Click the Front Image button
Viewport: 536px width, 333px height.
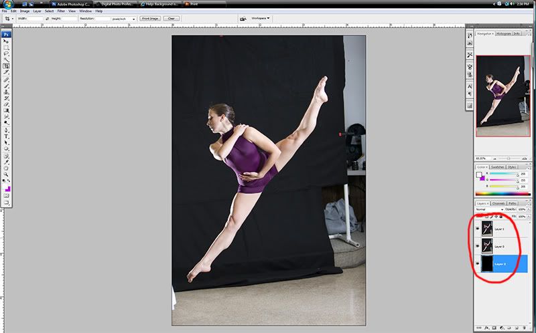(150, 19)
